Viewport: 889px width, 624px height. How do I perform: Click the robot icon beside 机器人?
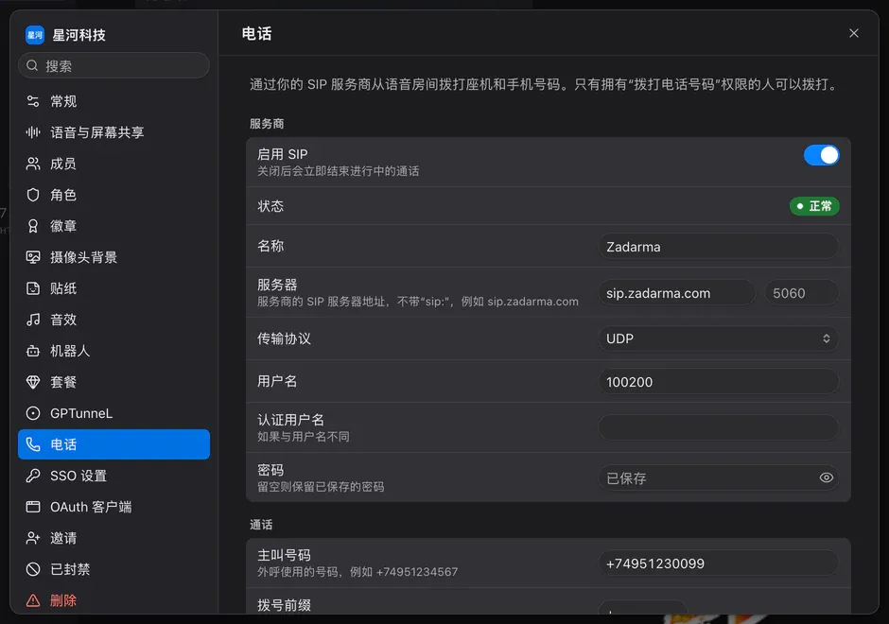(x=33, y=351)
